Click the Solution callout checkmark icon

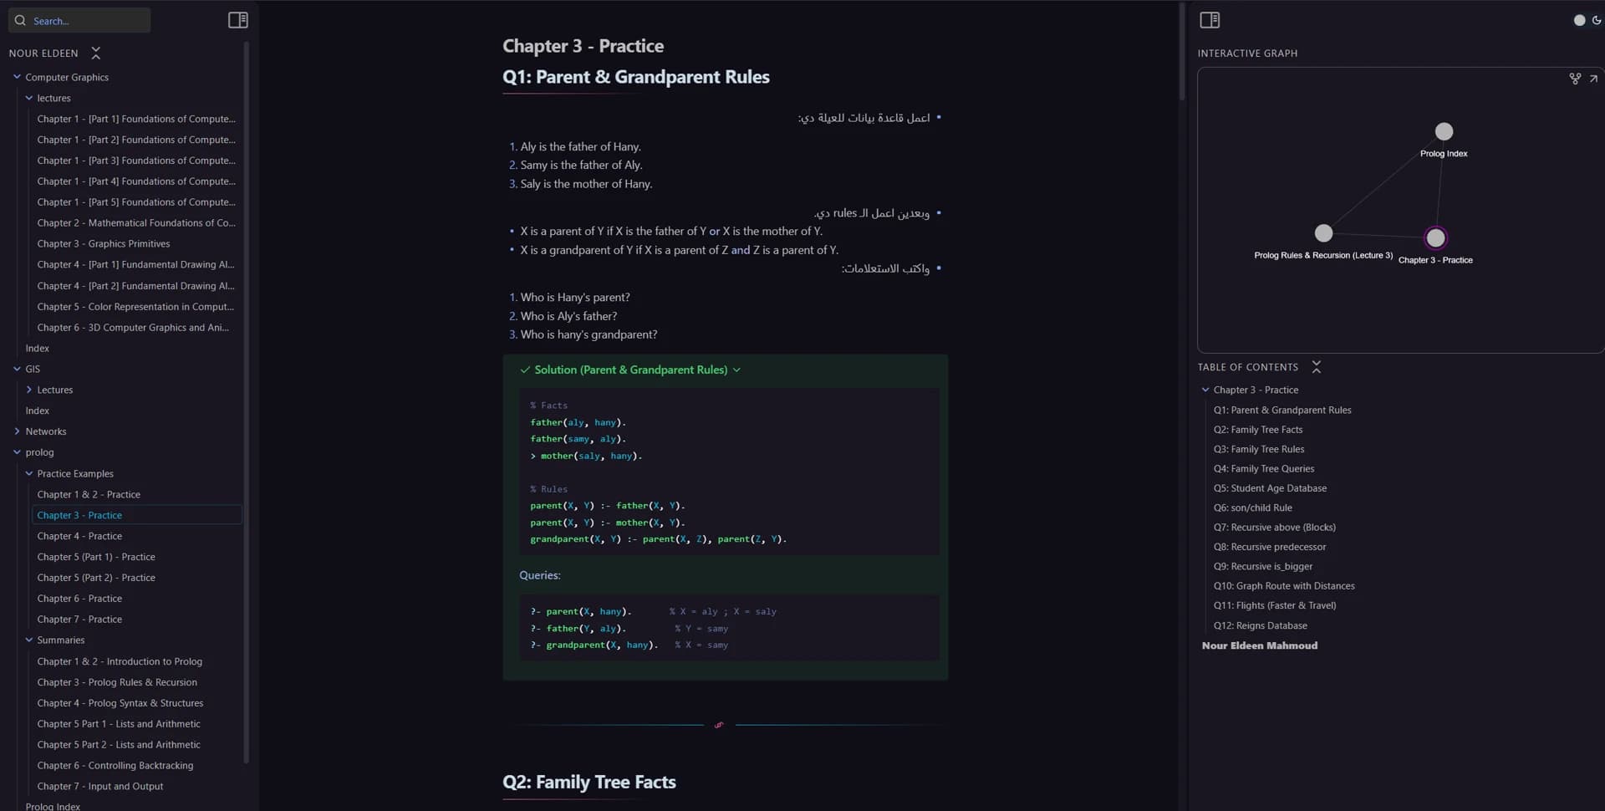[525, 370]
